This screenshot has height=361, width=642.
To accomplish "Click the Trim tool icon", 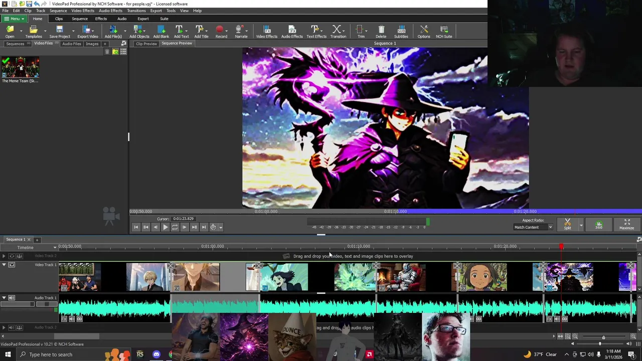I will [360, 32].
